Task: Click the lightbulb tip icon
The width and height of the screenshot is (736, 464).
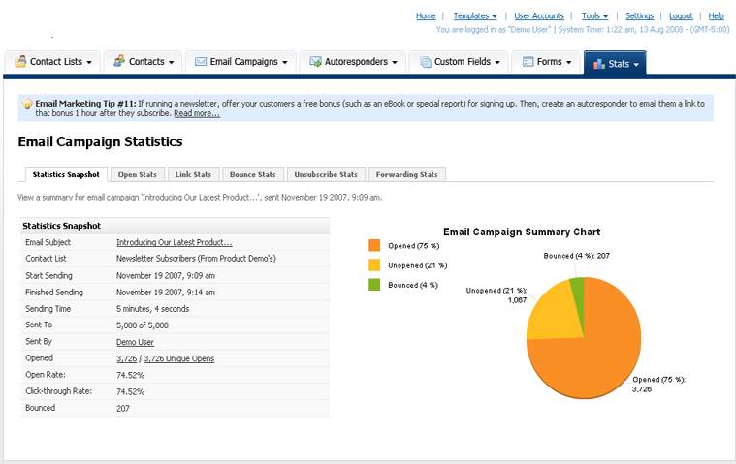Action: [x=27, y=104]
